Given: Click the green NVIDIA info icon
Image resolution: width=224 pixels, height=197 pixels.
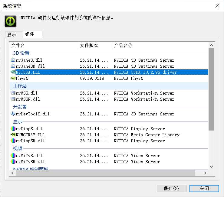Looking at the screenshot, I should [10, 21].
